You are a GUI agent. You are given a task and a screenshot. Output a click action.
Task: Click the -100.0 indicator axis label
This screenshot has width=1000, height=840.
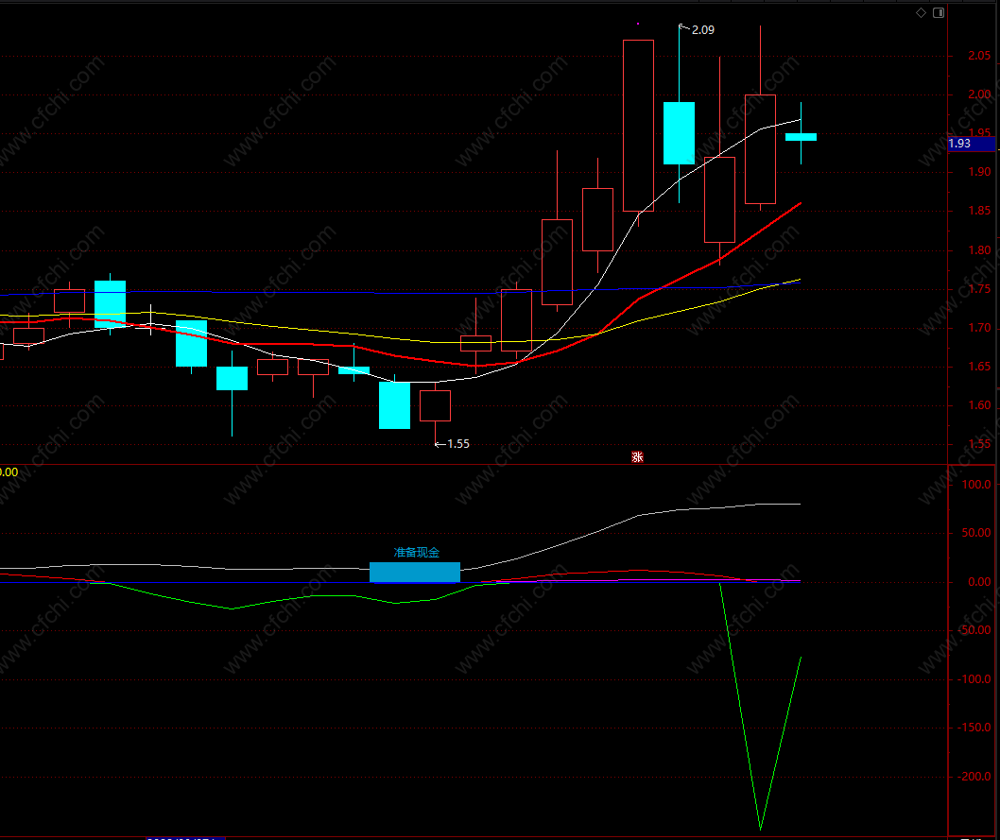point(974,679)
